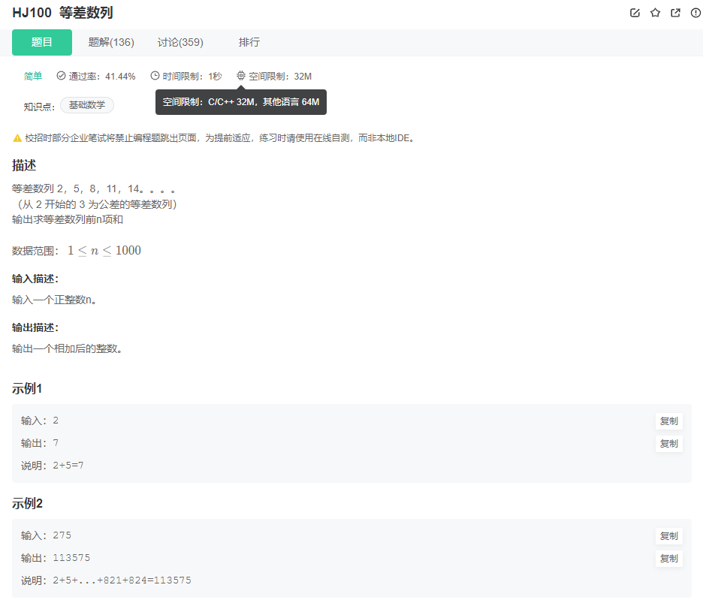Image resolution: width=703 pixels, height=603 pixels.
Task: Click the 时间限制: 1秒 text
Action: pos(192,76)
